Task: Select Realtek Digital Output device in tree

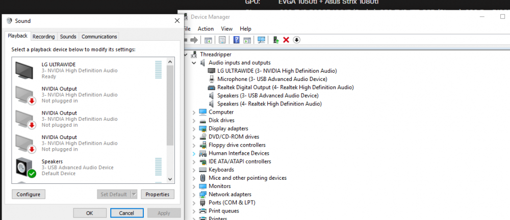Action: 285,88
